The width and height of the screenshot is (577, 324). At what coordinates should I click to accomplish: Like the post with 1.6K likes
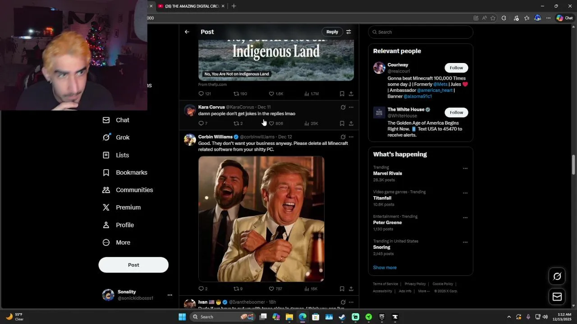click(276, 94)
